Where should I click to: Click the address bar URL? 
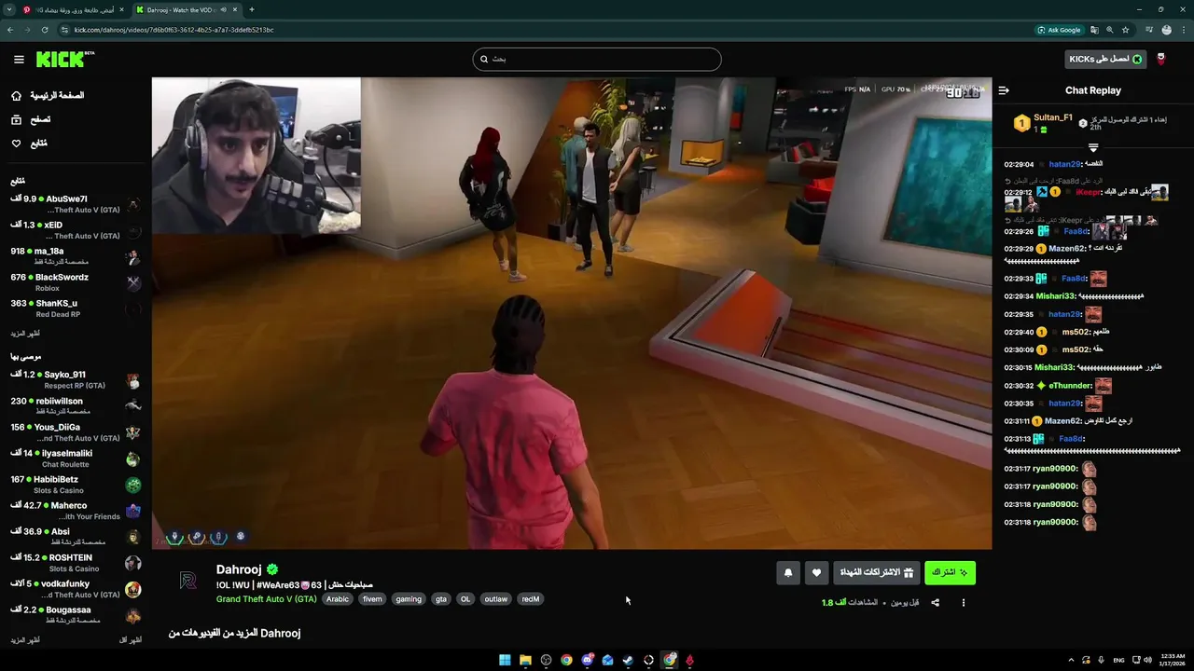174,30
